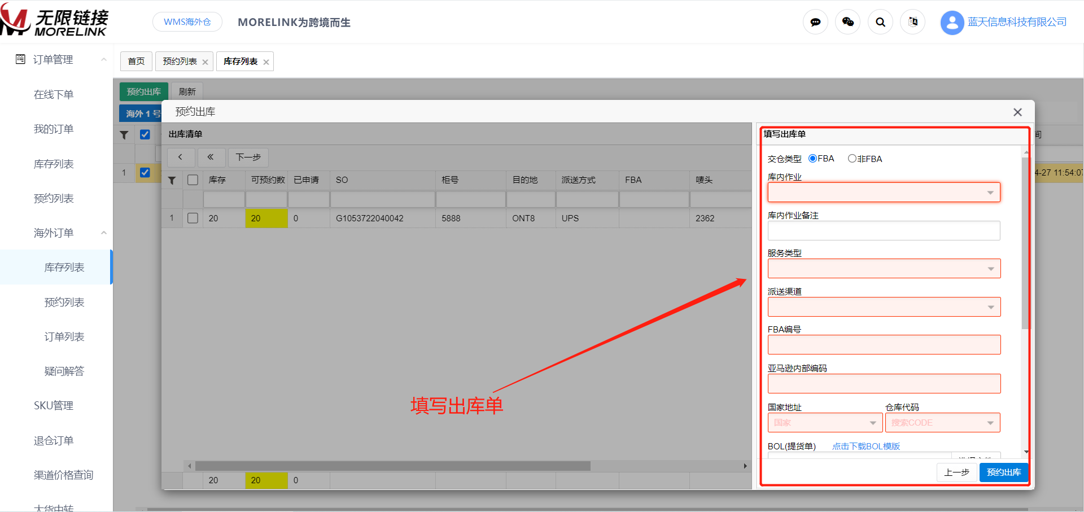Select the FBA radio button

813,159
